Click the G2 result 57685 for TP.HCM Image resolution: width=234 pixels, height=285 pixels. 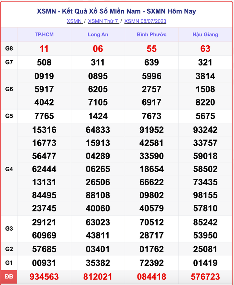pyautogui.click(x=44, y=249)
